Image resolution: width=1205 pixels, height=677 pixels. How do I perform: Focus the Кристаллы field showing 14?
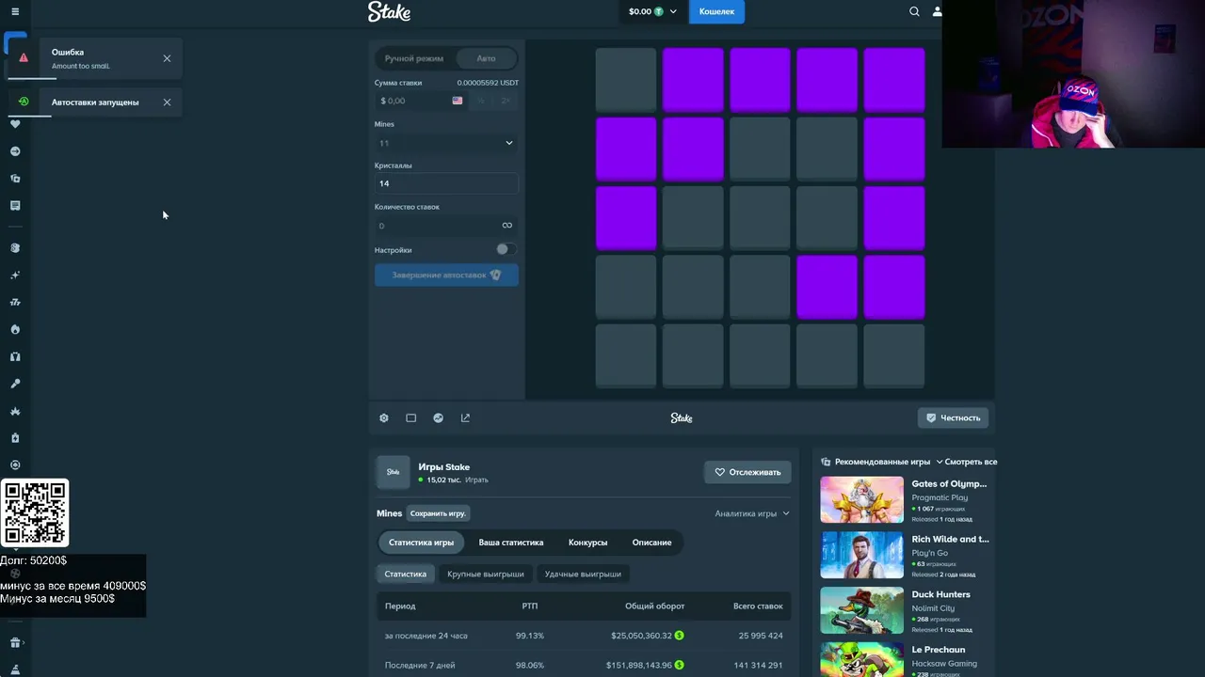pyautogui.click(x=446, y=183)
